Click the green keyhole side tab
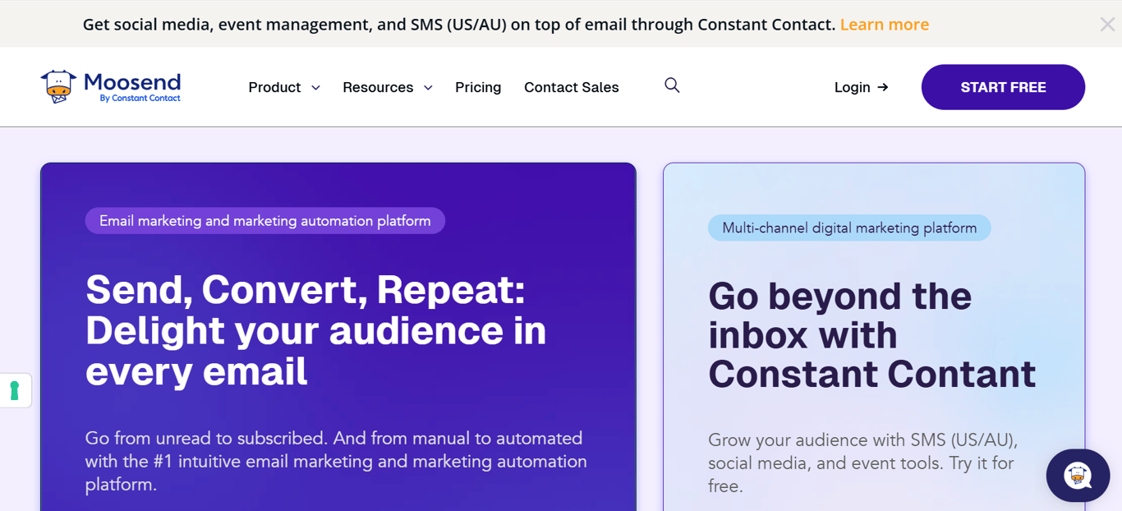This screenshot has width=1122, height=511. [x=15, y=390]
